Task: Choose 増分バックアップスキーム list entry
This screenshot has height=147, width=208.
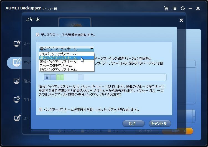Action: [67, 58]
